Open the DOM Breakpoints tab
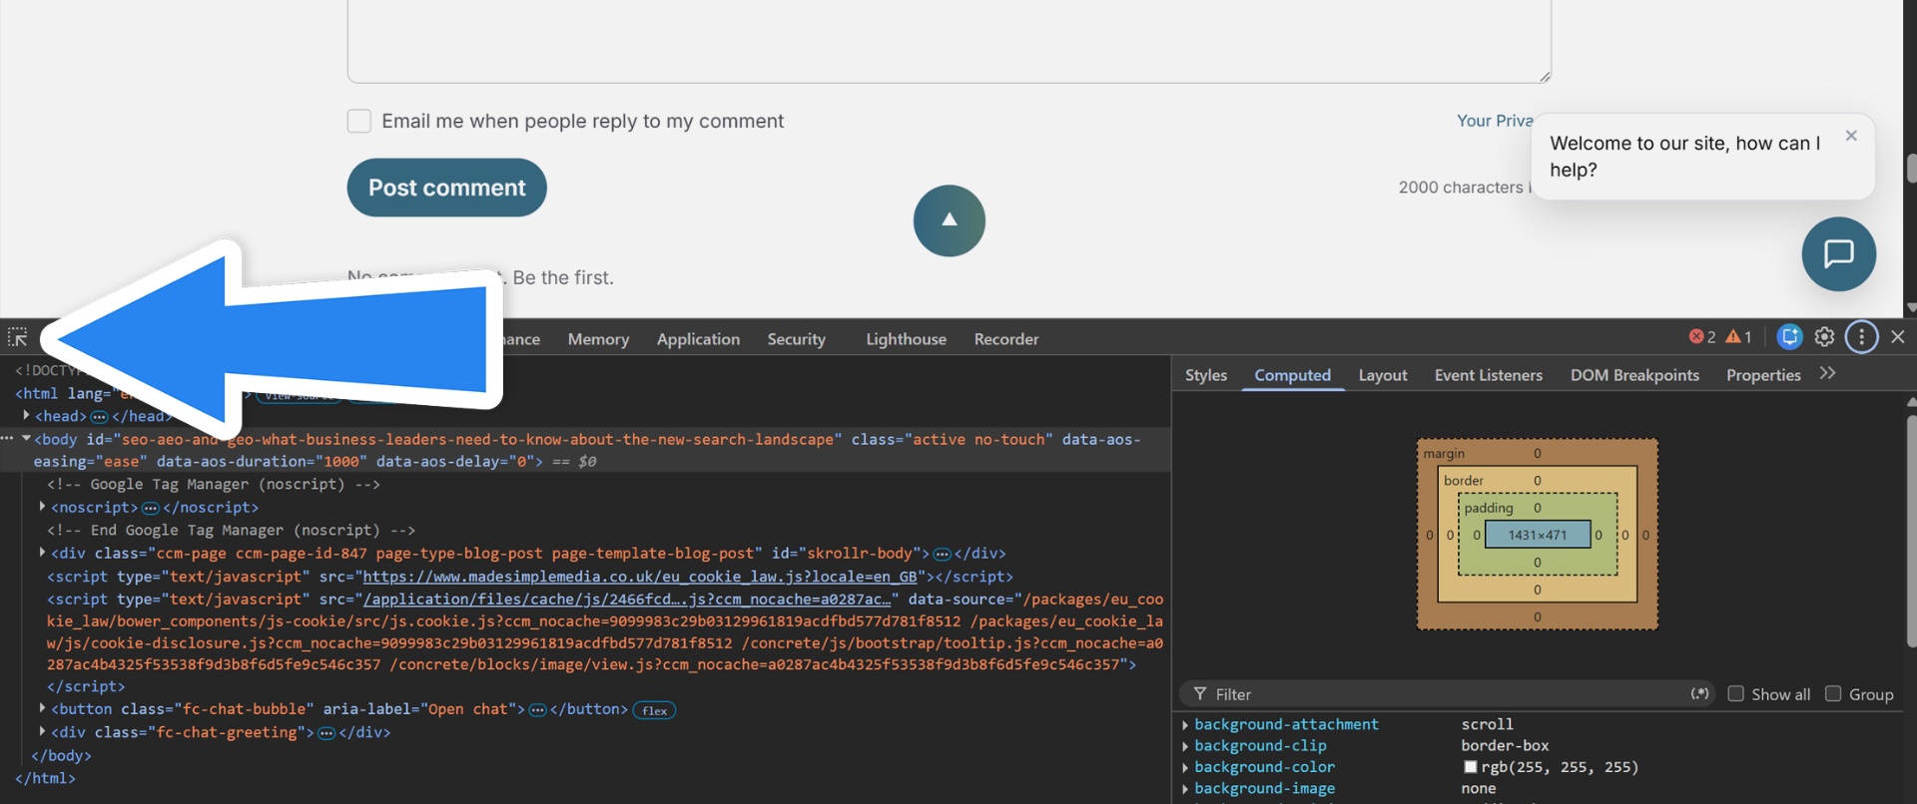 (1634, 375)
